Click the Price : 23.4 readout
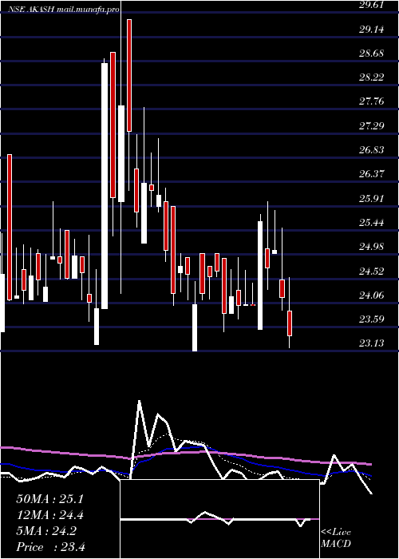The image size is (399, 559). point(50,546)
